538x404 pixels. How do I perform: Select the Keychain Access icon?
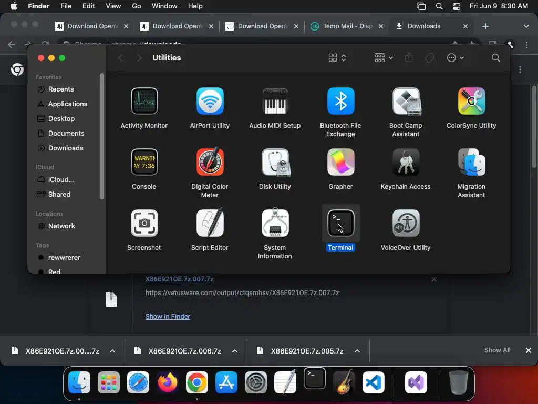pos(406,162)
